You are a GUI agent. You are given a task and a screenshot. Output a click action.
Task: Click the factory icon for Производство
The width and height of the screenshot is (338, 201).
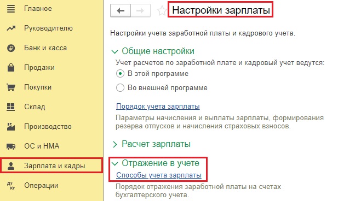click(x=11, y=126)
